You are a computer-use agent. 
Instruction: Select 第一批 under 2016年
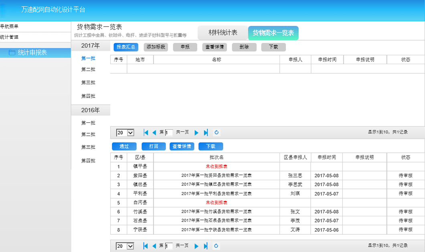tap(88, 123)
